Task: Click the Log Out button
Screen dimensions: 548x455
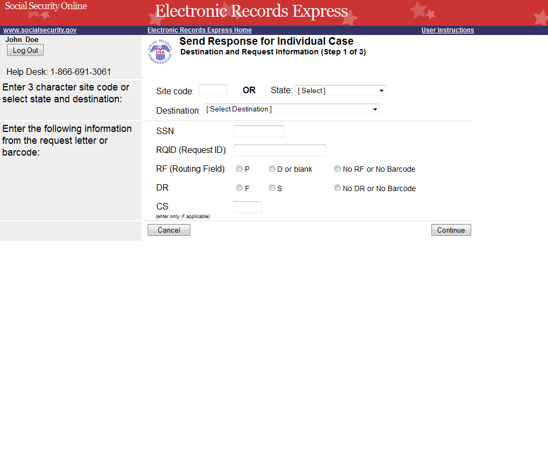Action: (25, 50)
